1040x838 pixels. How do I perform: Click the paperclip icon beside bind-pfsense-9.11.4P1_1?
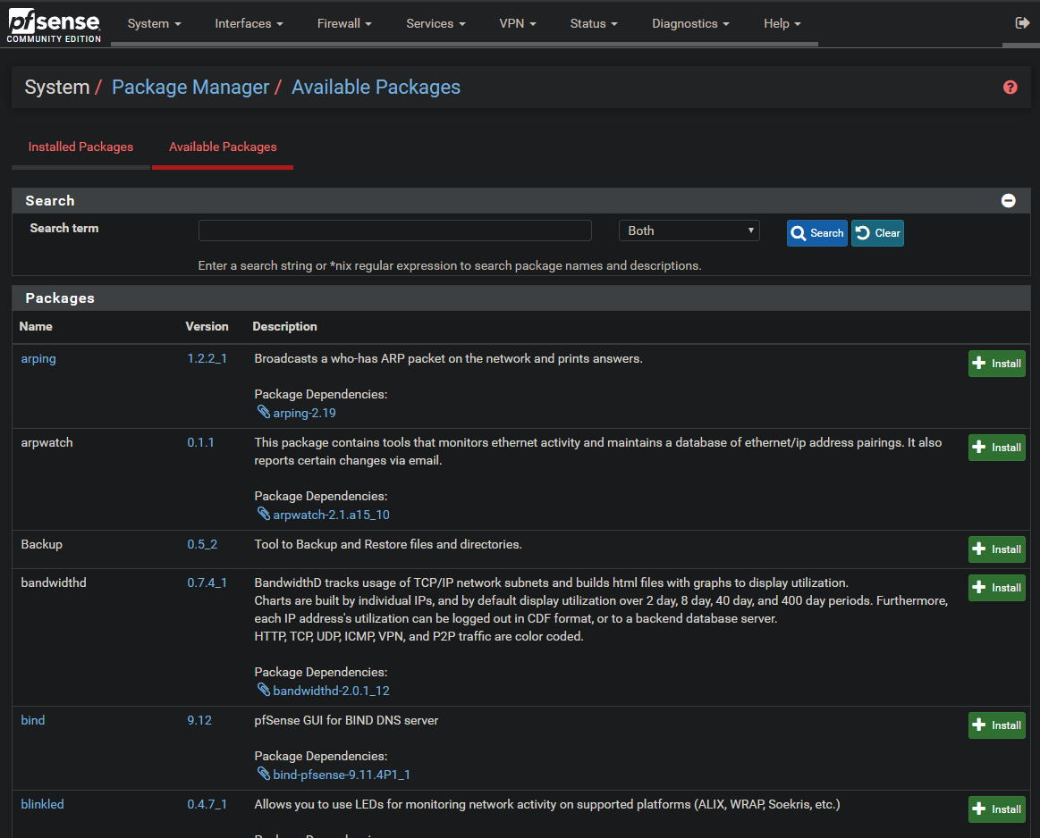coord(263,774)
